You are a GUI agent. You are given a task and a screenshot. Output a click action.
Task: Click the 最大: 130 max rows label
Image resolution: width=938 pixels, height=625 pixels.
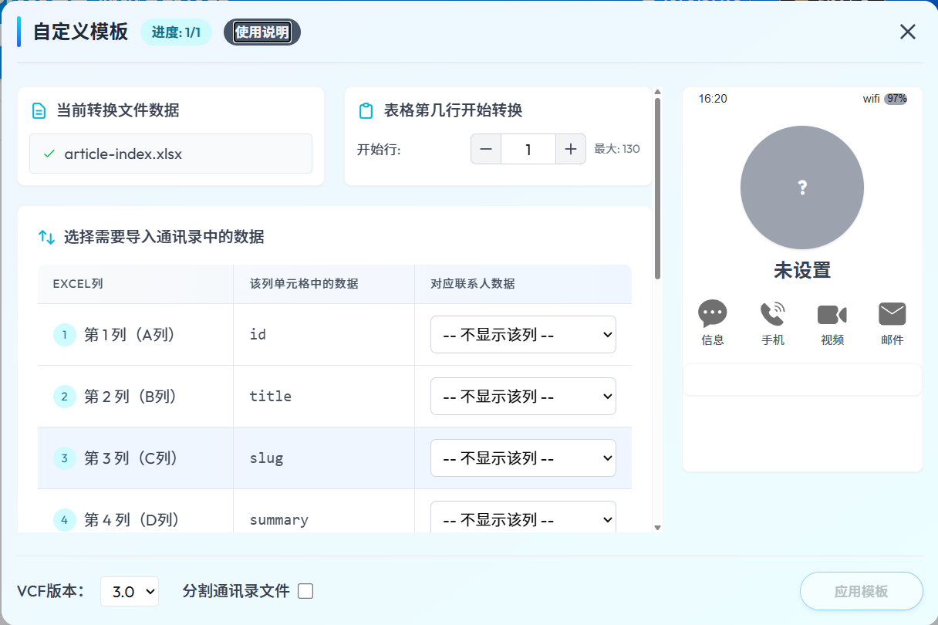tap(617, 149)
